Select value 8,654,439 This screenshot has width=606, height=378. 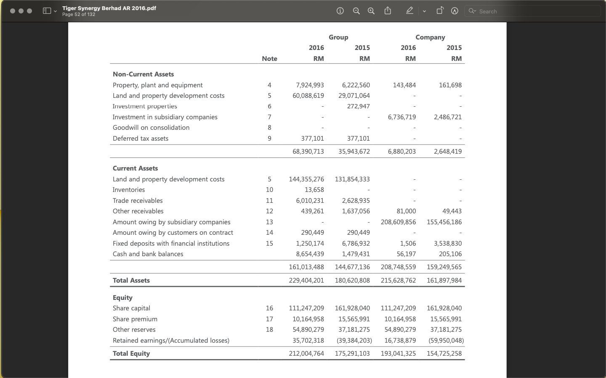310,254
